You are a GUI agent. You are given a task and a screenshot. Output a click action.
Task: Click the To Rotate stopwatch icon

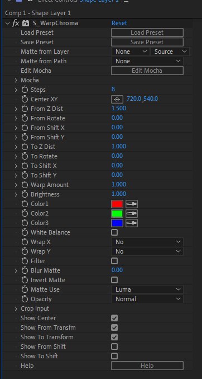[25, 156]
